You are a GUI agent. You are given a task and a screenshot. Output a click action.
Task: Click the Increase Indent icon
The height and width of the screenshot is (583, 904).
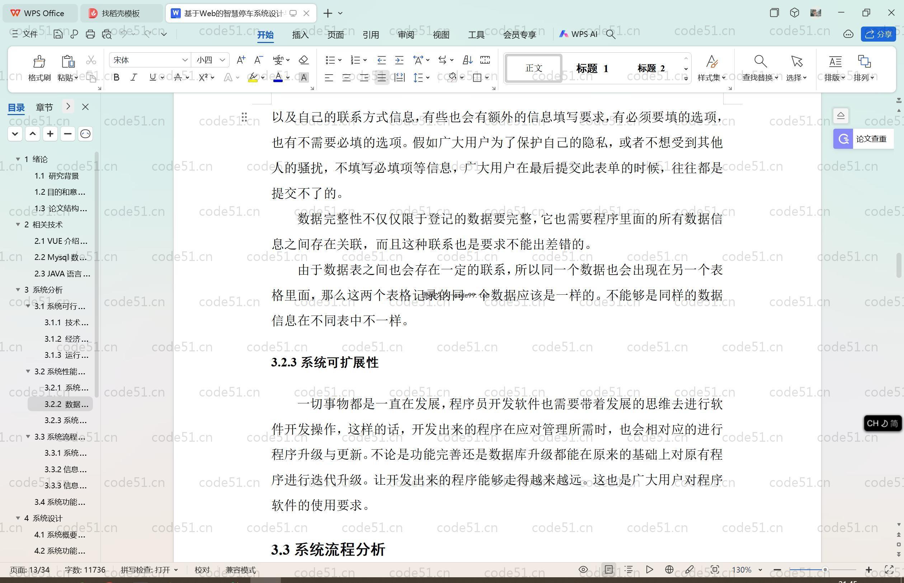[399, 60]
